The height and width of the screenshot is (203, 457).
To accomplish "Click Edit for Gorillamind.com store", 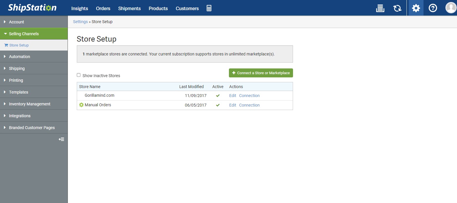I will click(232, 96).
